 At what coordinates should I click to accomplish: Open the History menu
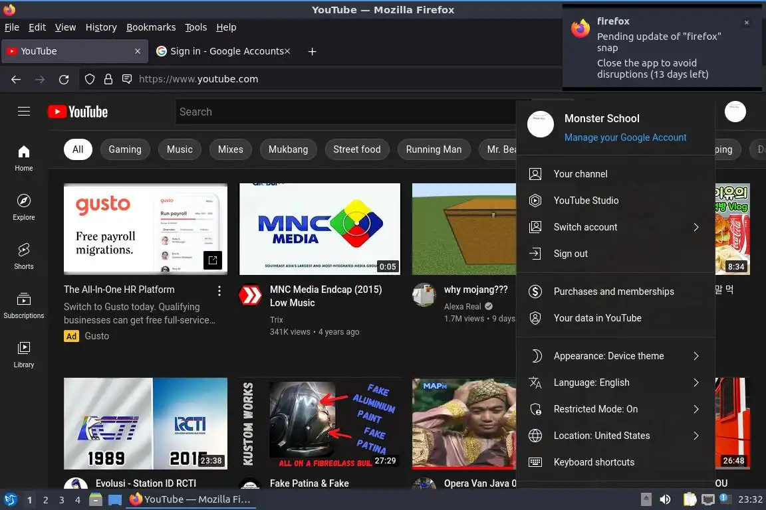tap(101, 27)
